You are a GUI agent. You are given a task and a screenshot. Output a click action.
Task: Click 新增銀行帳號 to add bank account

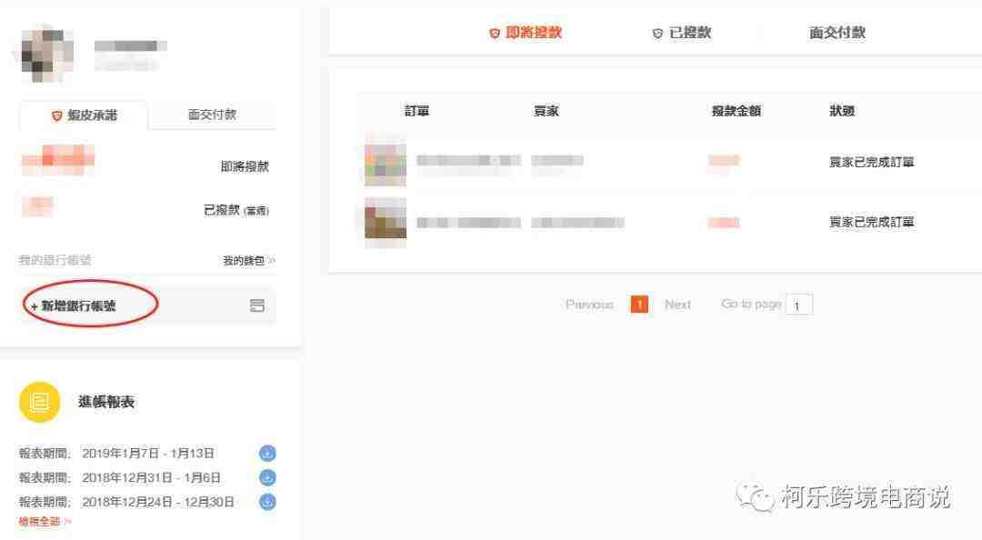click(74, 305)
